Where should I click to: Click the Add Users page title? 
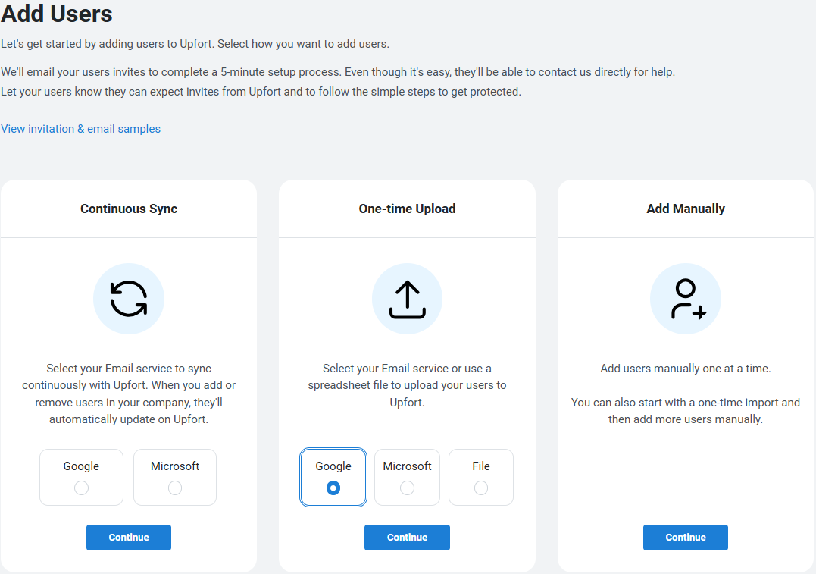pyautogui.click(x=56, y=14)
